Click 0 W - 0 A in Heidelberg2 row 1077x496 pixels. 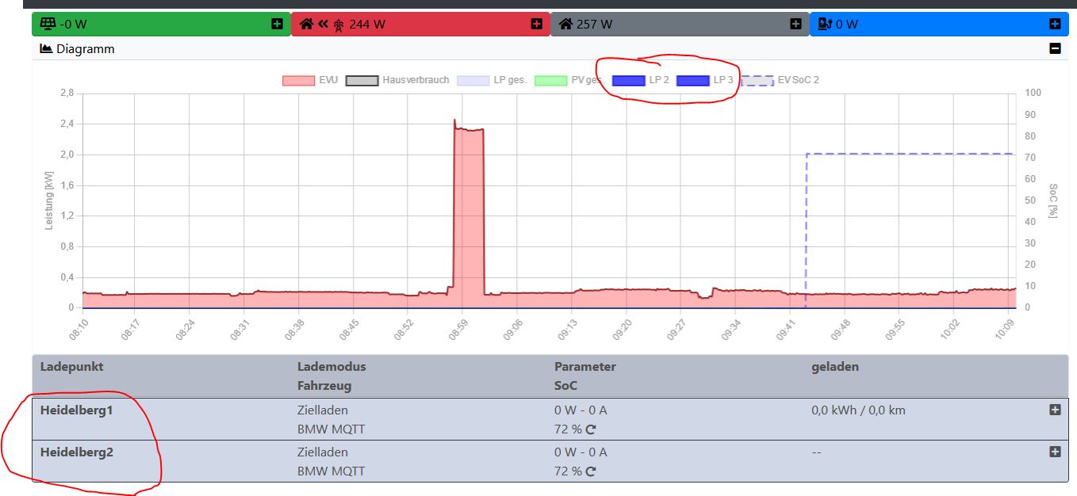click(x=581, y=452)
